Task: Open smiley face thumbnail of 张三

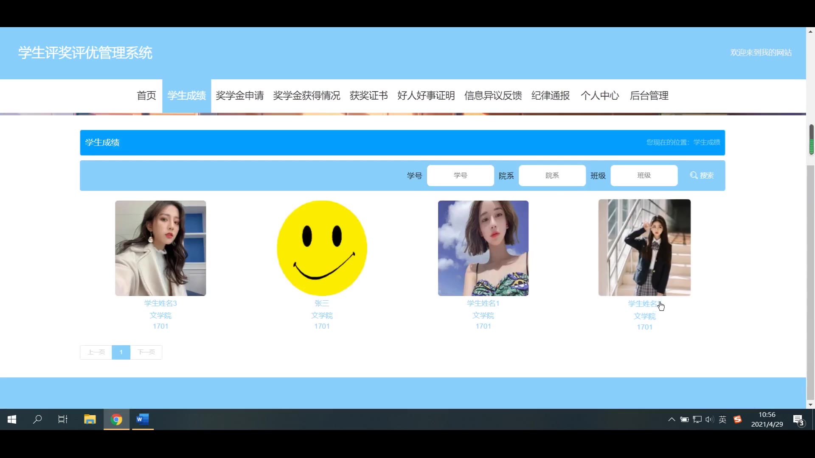Action: click(x=322, y=248)
